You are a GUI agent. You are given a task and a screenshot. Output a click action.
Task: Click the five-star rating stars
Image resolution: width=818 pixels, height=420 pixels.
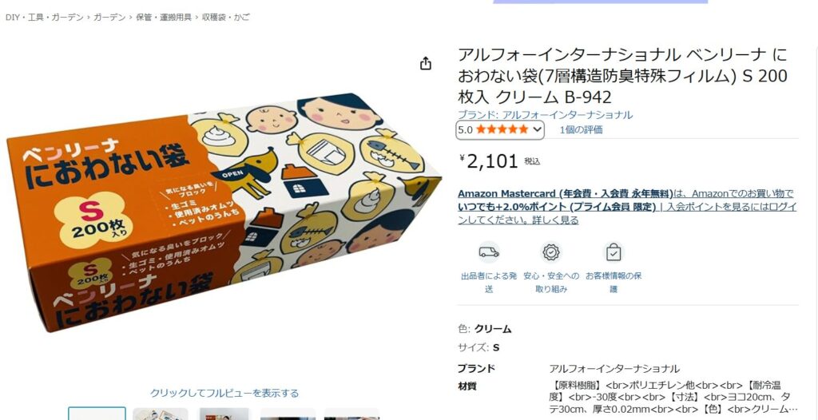tap(502, 129)
